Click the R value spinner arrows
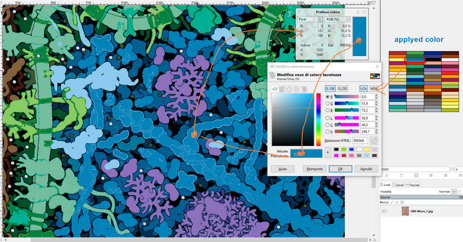463x242 pixels. (376, 97)
